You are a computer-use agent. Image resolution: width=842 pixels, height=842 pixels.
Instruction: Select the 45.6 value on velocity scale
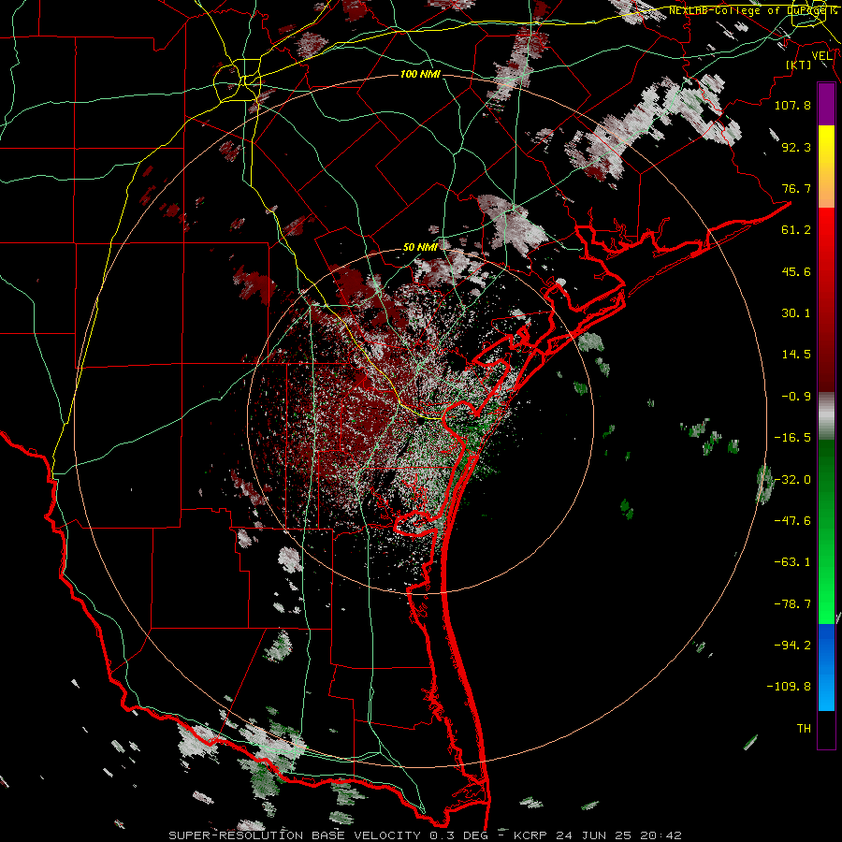click(796, 271)
